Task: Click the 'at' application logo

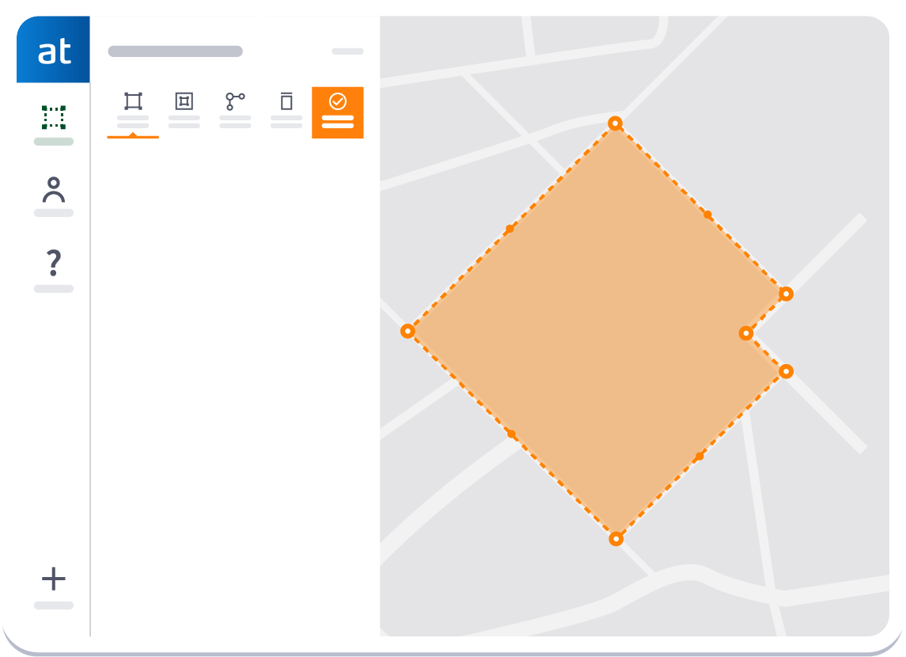Action: 53,50
